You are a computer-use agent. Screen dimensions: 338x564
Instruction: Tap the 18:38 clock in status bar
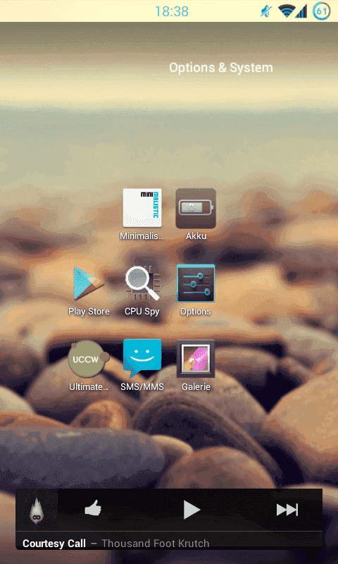coord(172,11)
